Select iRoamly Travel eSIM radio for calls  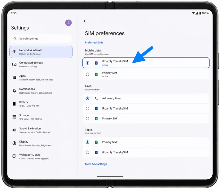87,109
